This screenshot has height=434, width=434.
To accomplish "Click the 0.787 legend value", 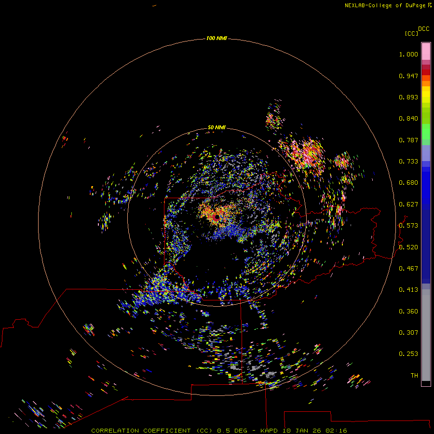I will pos(408,140).
